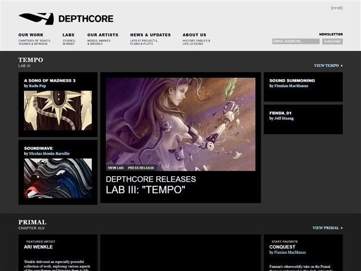Click the Lab III: "Tempo" headline
Screen dimensions: 361x271
pos(146,190)
